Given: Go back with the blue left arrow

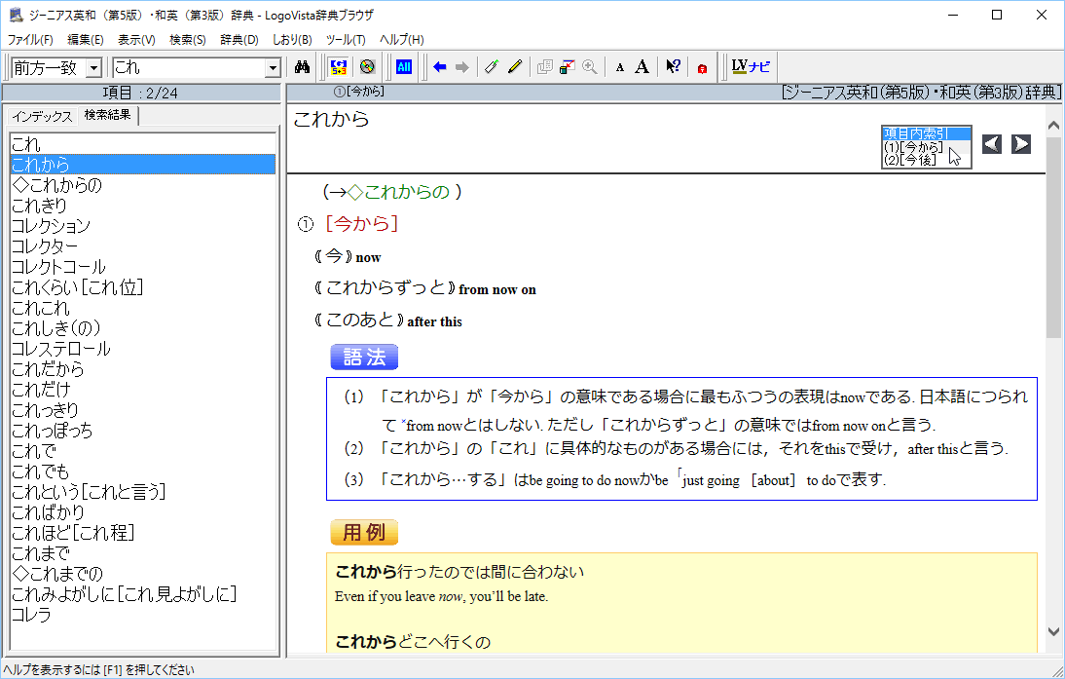Looking at the screenshot, I should click(440, 67).
